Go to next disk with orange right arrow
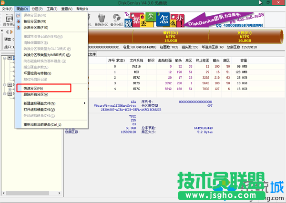 coord(11,32)
